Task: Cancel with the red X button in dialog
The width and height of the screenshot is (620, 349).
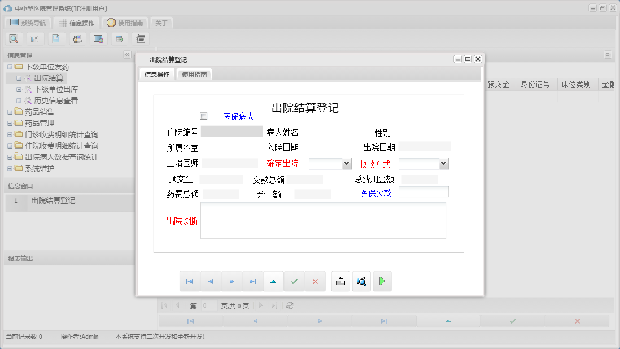Action: pyautogui.click(x=315, y=281)
